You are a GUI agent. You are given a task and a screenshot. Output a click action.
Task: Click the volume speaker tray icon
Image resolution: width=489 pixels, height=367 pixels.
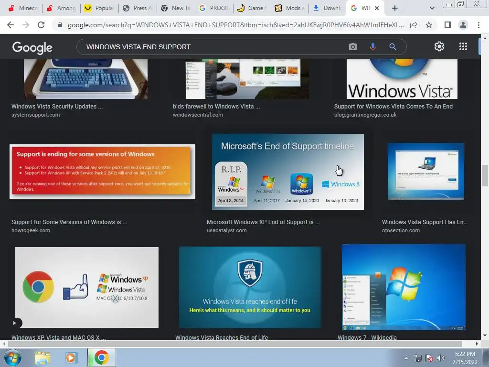tap(441, 358)
